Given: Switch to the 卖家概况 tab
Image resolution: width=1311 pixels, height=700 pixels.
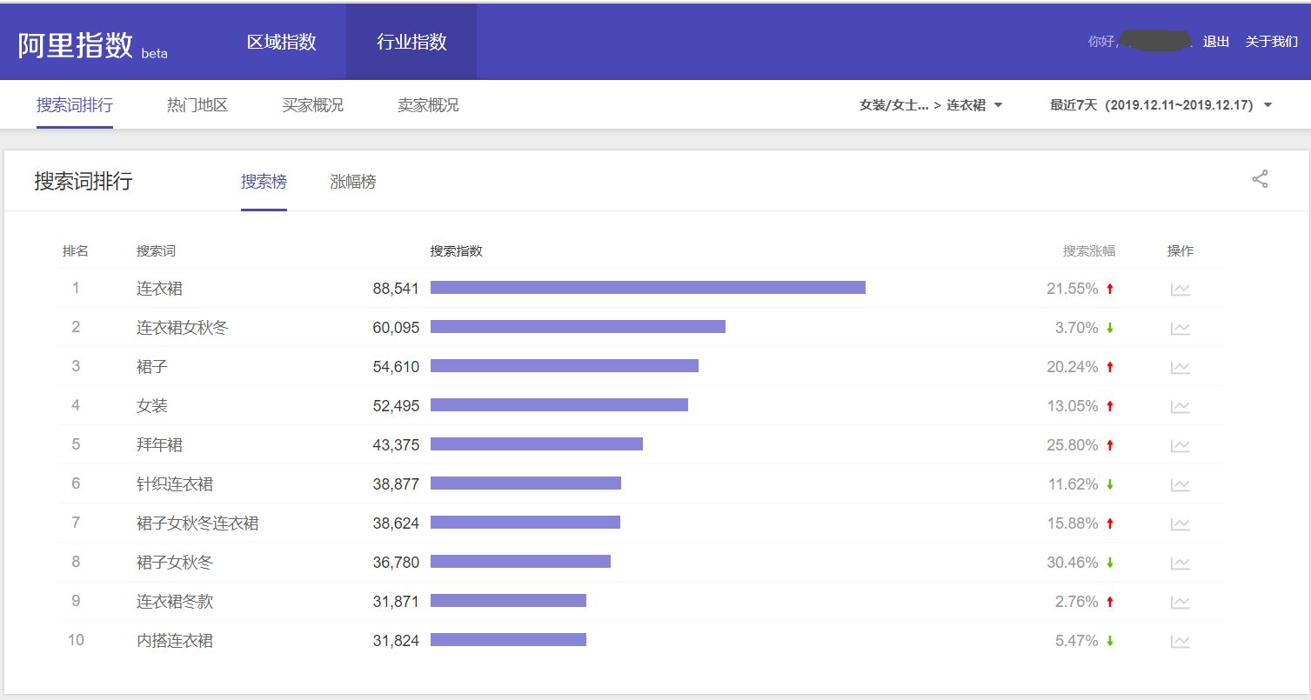Looking at the screenshot, I should point(426,104).
